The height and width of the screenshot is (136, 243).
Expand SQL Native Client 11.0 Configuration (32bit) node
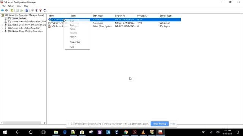pos(2,25)
